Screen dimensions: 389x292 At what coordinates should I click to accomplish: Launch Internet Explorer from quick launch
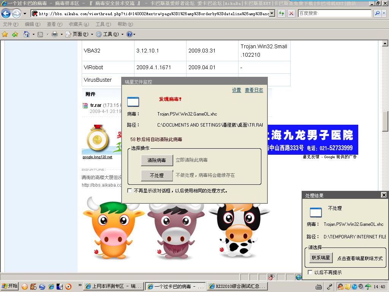(51, 286)
